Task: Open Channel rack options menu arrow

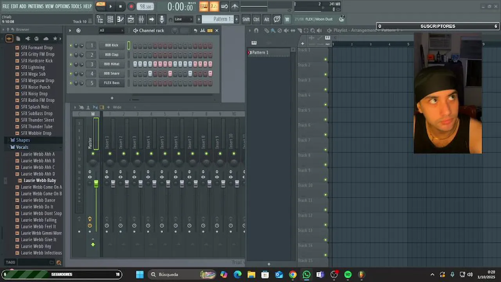Action: click(x=70, y=31)
